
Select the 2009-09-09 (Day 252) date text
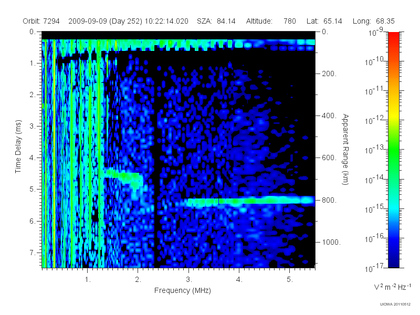tap(106, 21)
